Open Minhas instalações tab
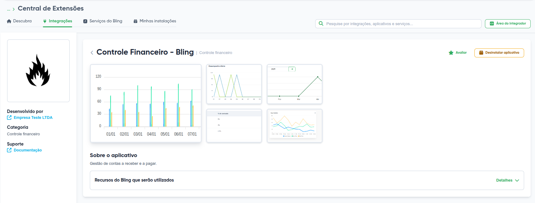Viewport: 535px width, 203px height. [x=155, y=21]
